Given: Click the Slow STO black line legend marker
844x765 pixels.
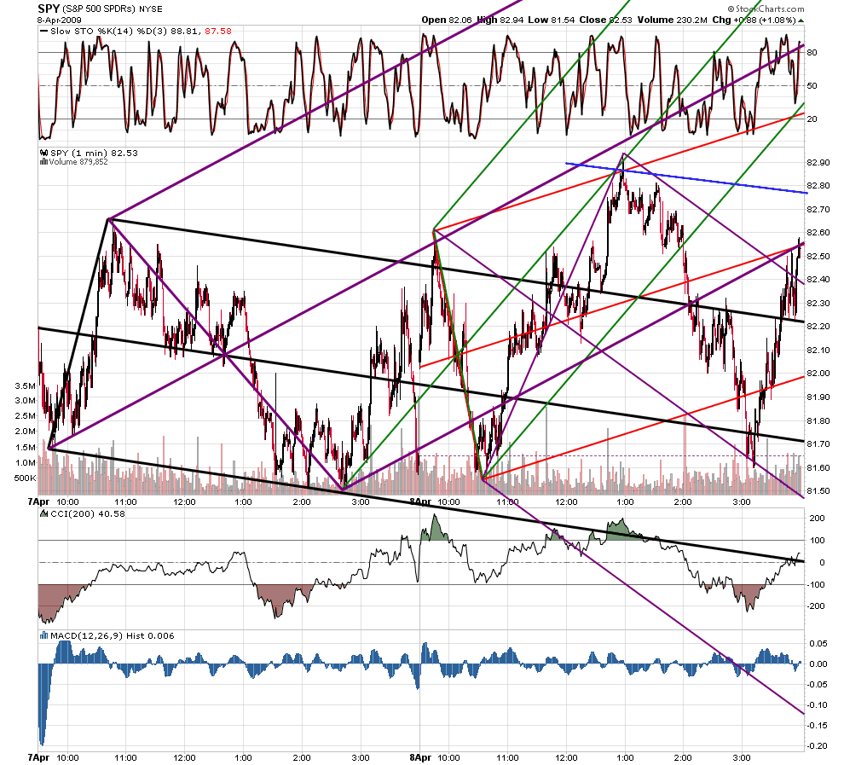Looking at the screenshot, I should tap(43, 32).
